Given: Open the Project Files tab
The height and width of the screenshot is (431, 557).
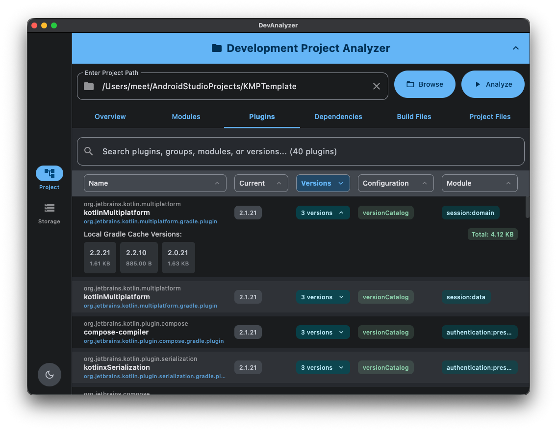Looking at the screenshot, I should click(490, 117).
